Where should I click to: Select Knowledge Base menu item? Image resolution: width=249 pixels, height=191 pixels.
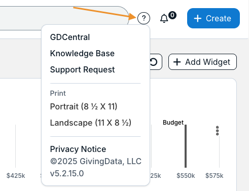82,53
